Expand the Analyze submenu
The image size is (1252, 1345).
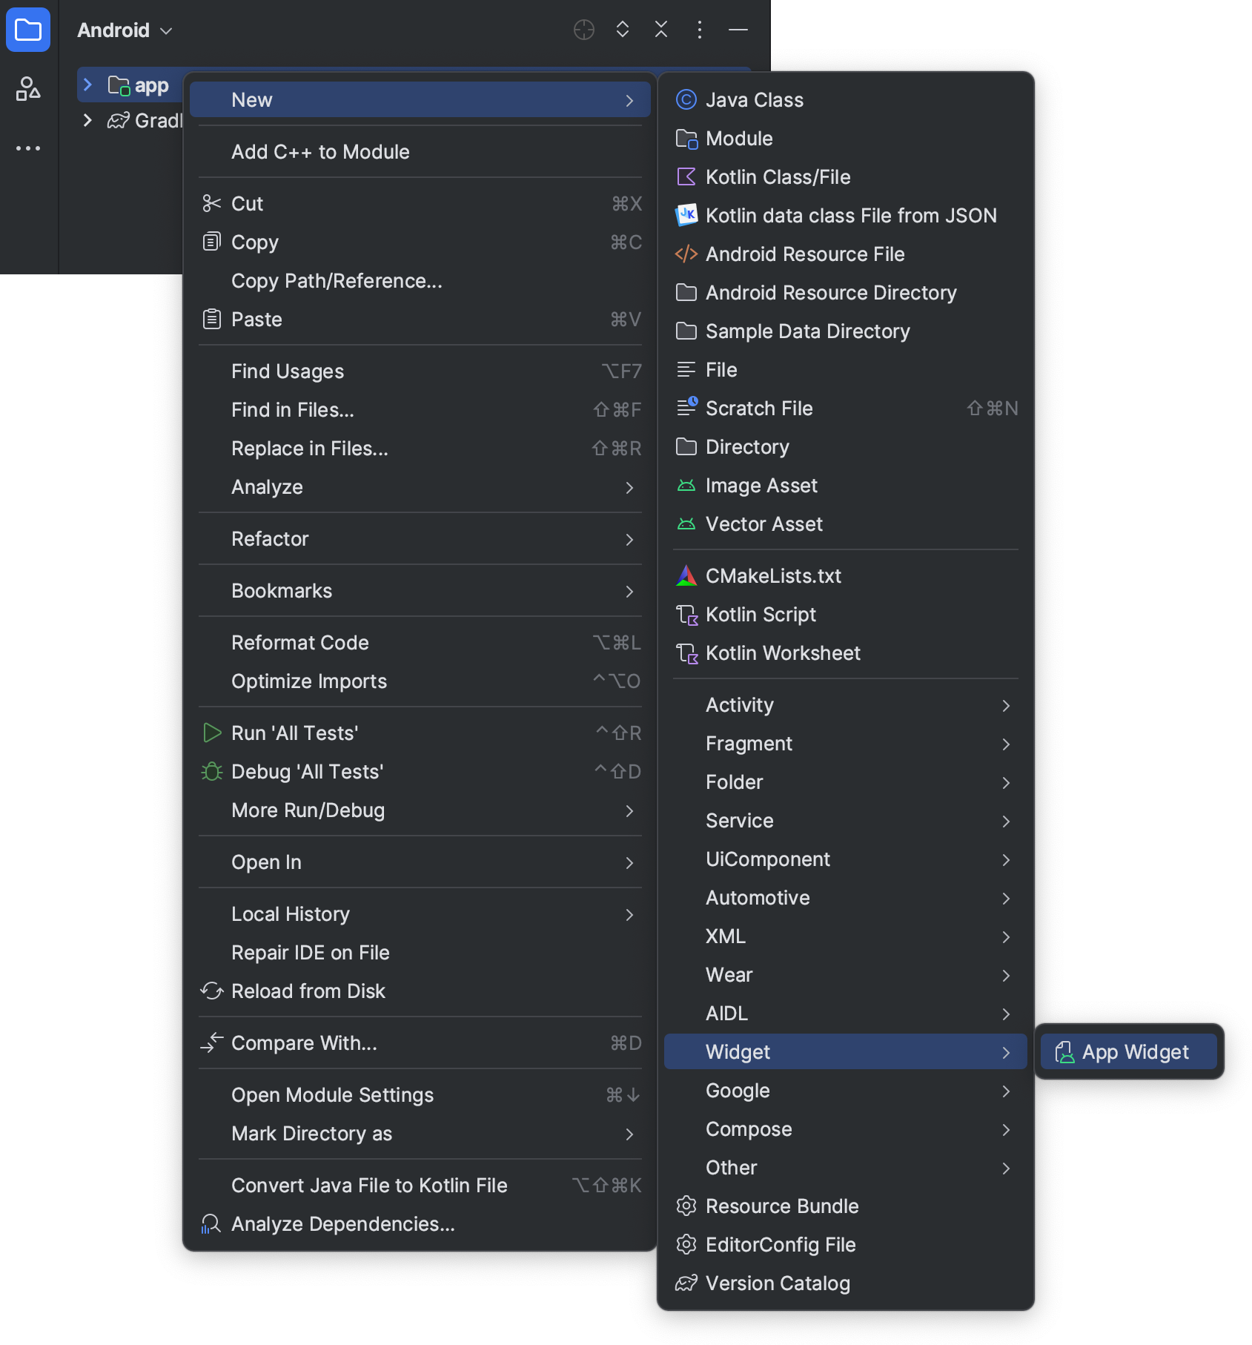coord(420,486)
